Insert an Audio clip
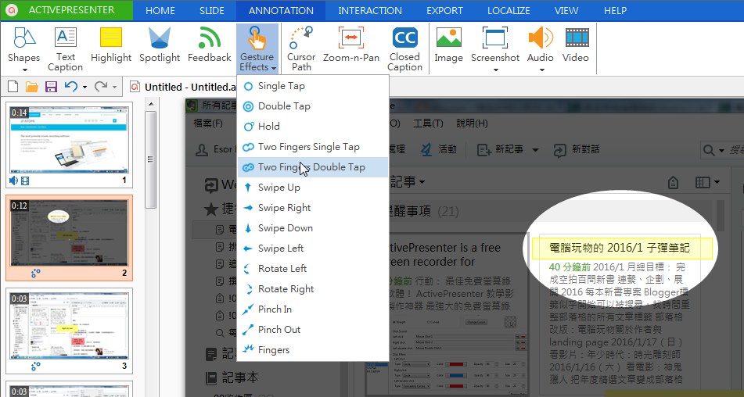Viewport: 744px width, 397px height. pyautogui.click(x=541, y=44)
